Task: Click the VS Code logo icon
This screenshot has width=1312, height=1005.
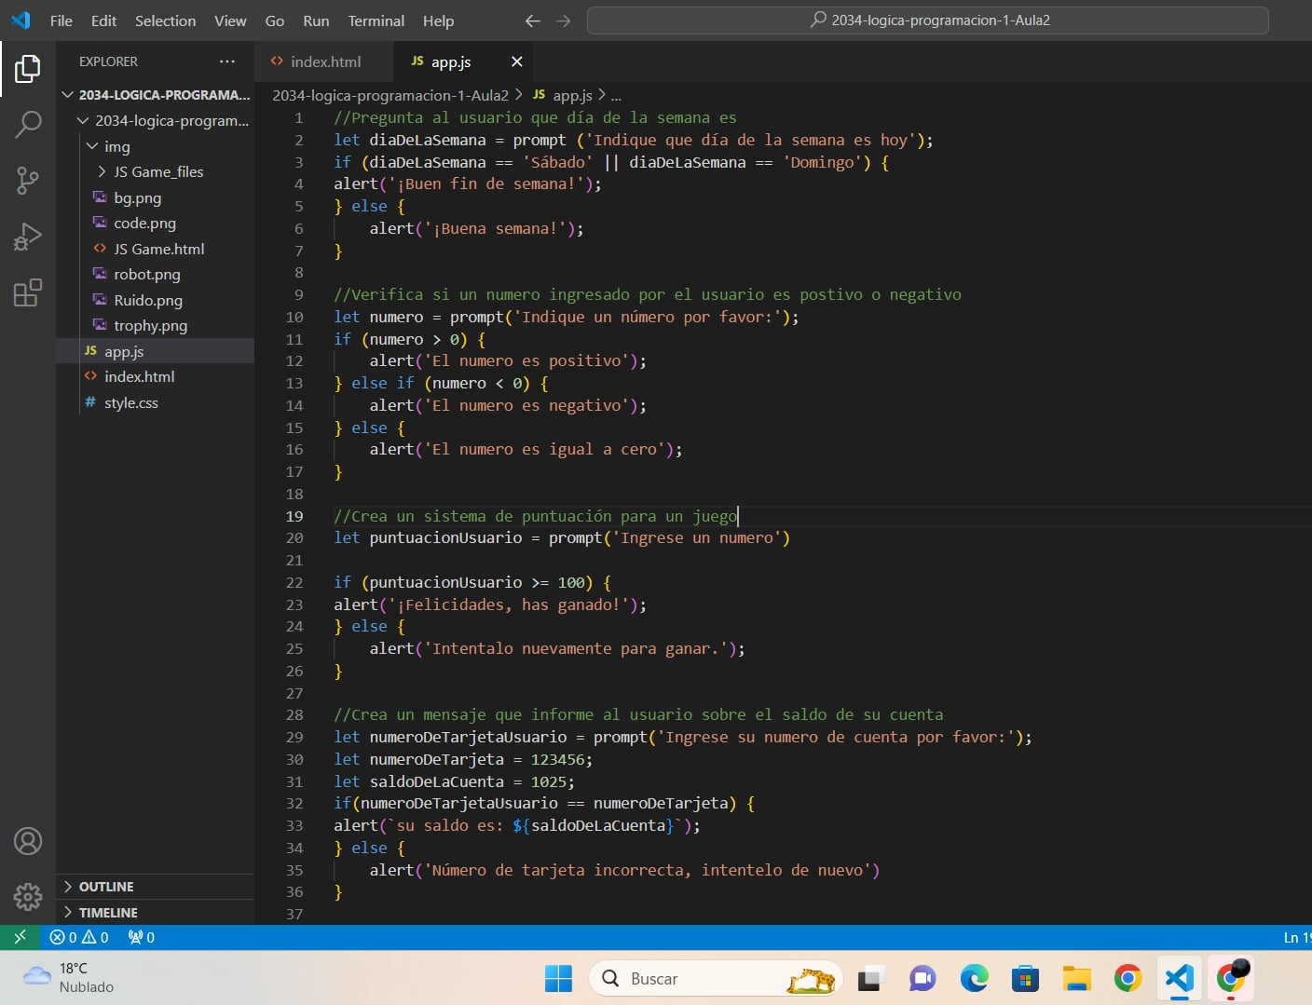Action: [20, 20]
